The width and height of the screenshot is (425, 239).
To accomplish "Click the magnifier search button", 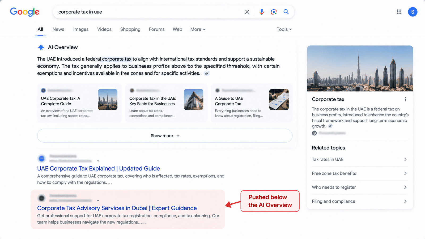I will (x=286, y=12).
